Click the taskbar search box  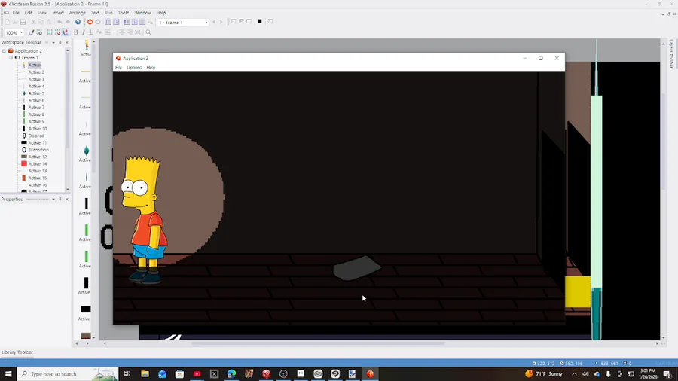68,374
